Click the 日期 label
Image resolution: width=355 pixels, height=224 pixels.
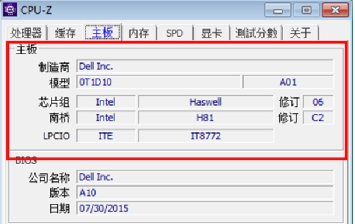click(x=59, y=209)
